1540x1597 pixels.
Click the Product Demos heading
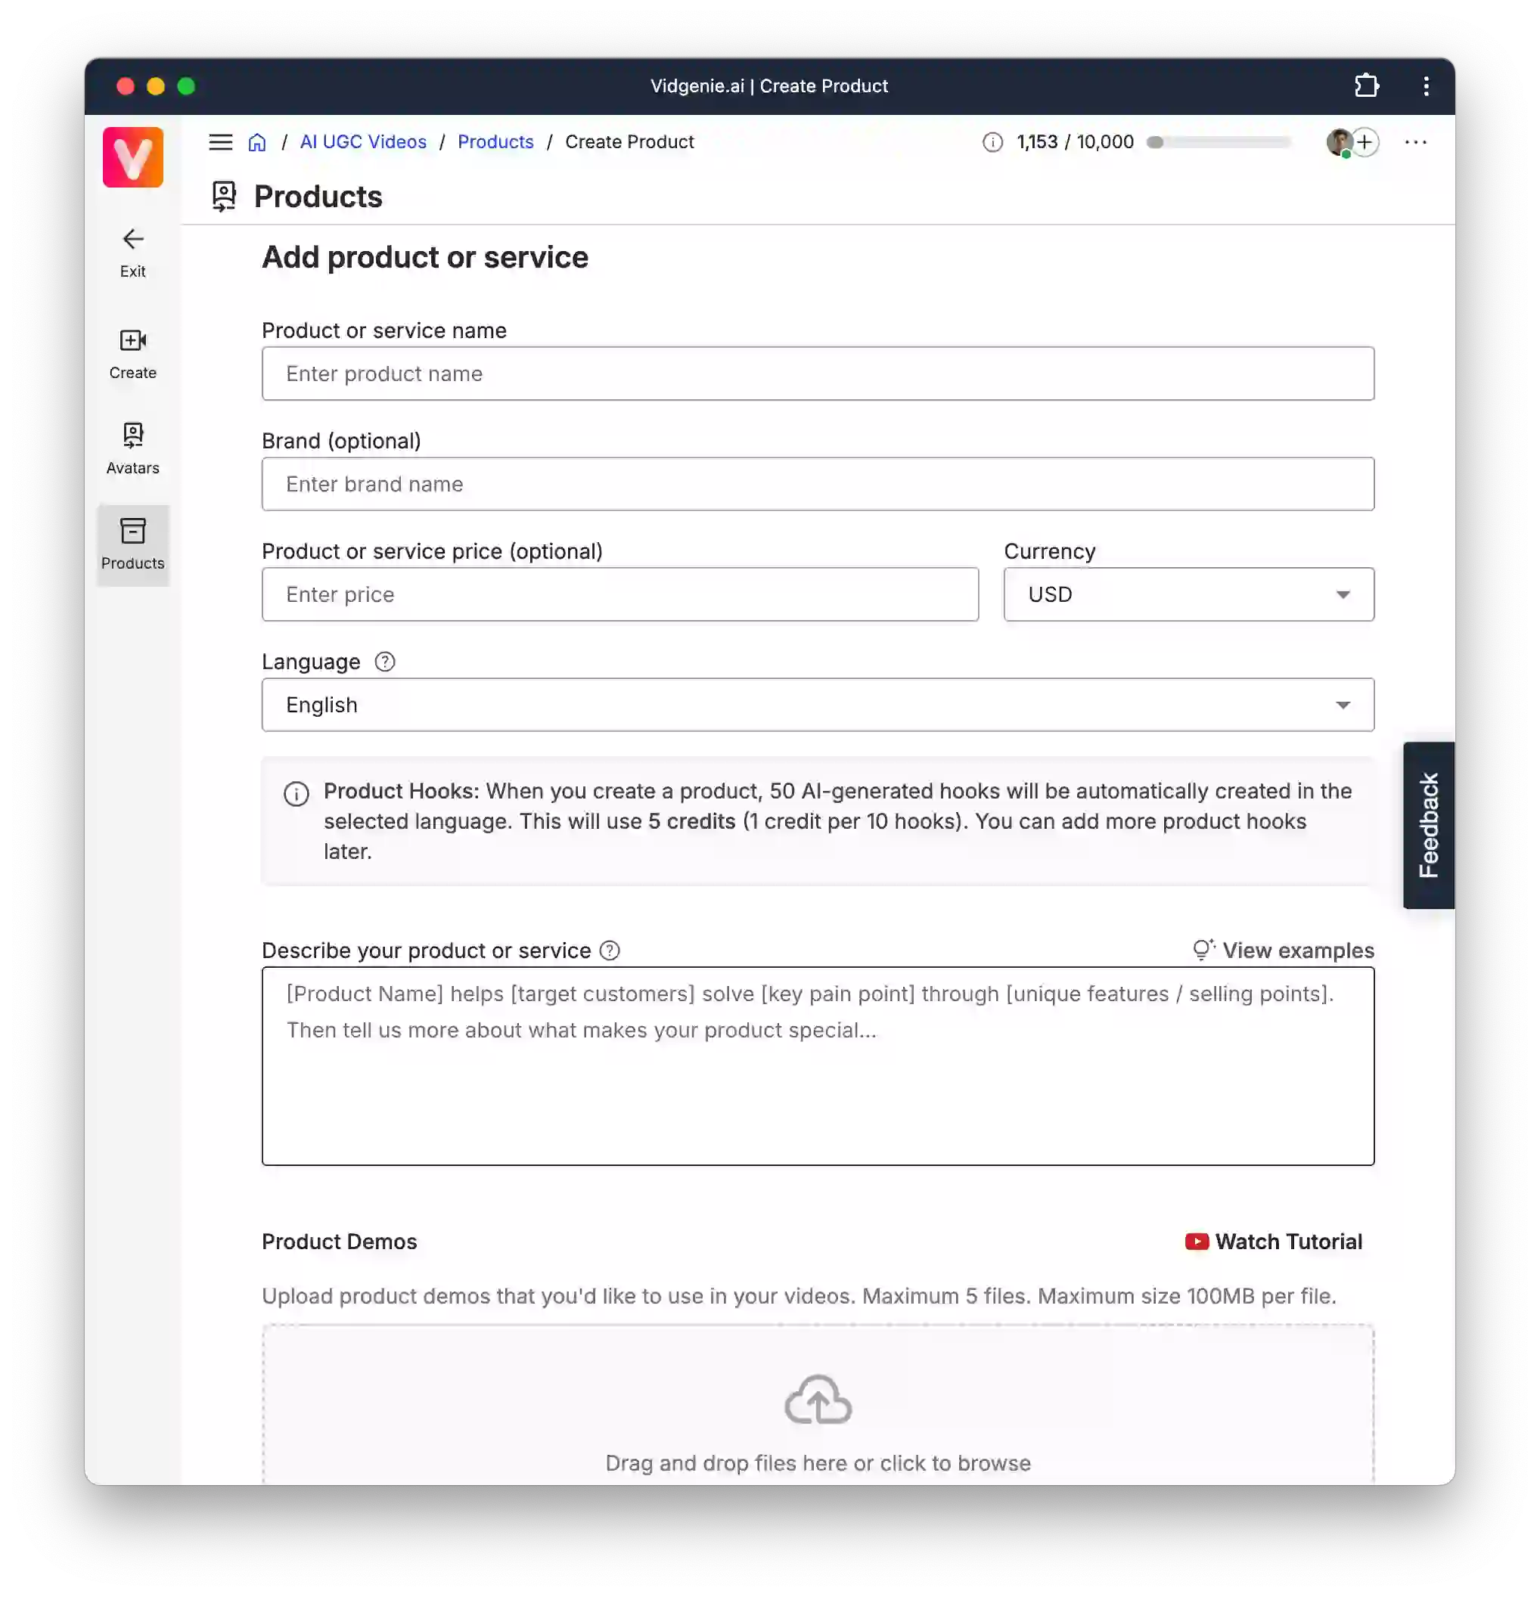coord(339,1242)
